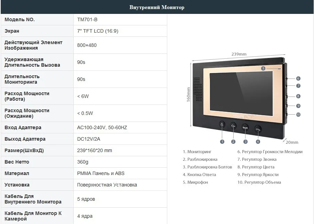Image resolution: width=314 pixels, height=224 pixels.
Task: Click the 'Установка' label
Action: pyautogui.click(x=17, y=185)
